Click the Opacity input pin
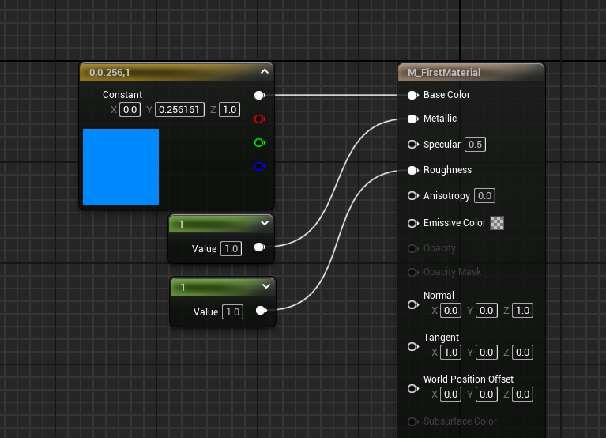The width and height of the screenshot is (606, 438). [x=412, y=248]
